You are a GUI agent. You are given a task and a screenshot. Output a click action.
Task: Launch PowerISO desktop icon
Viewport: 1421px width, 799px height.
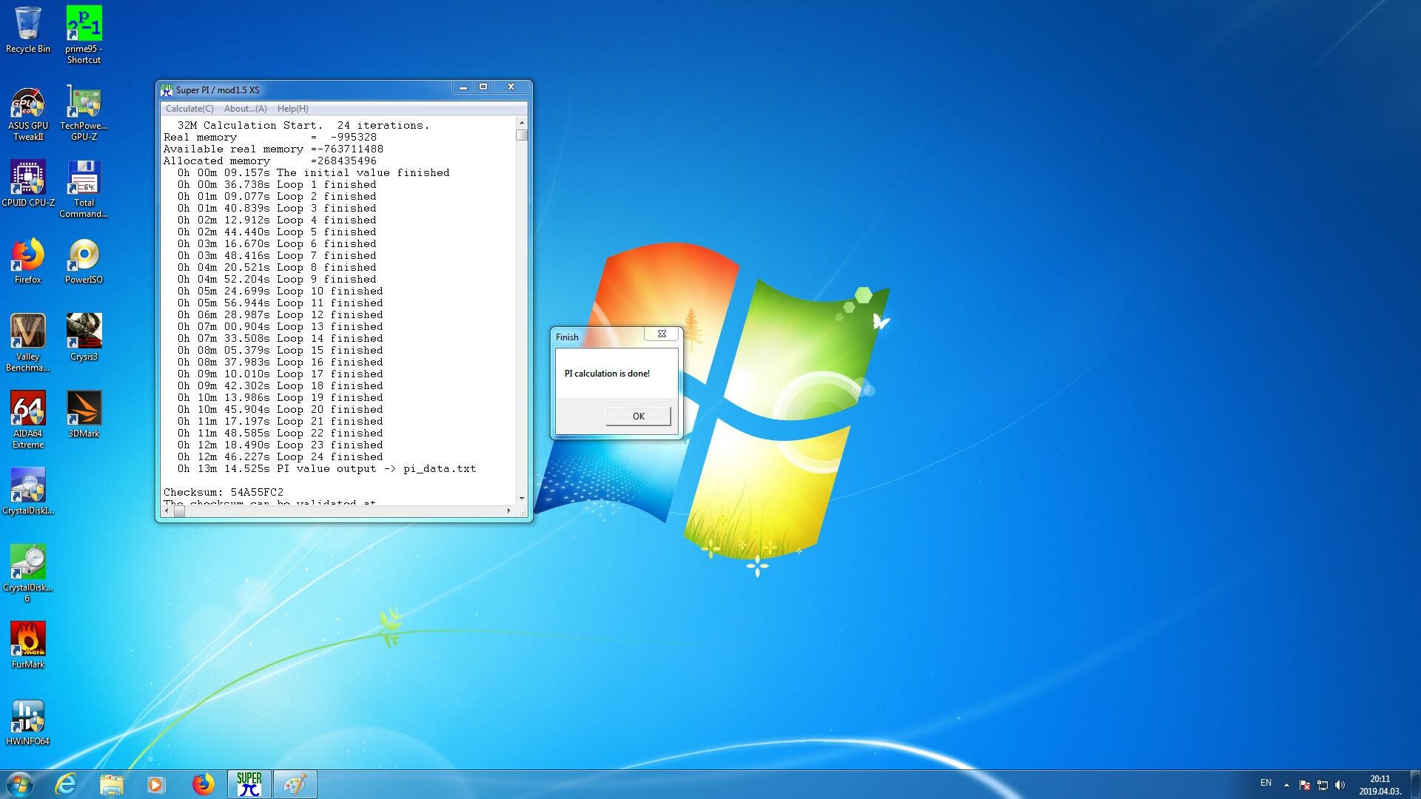coord(84,260)
